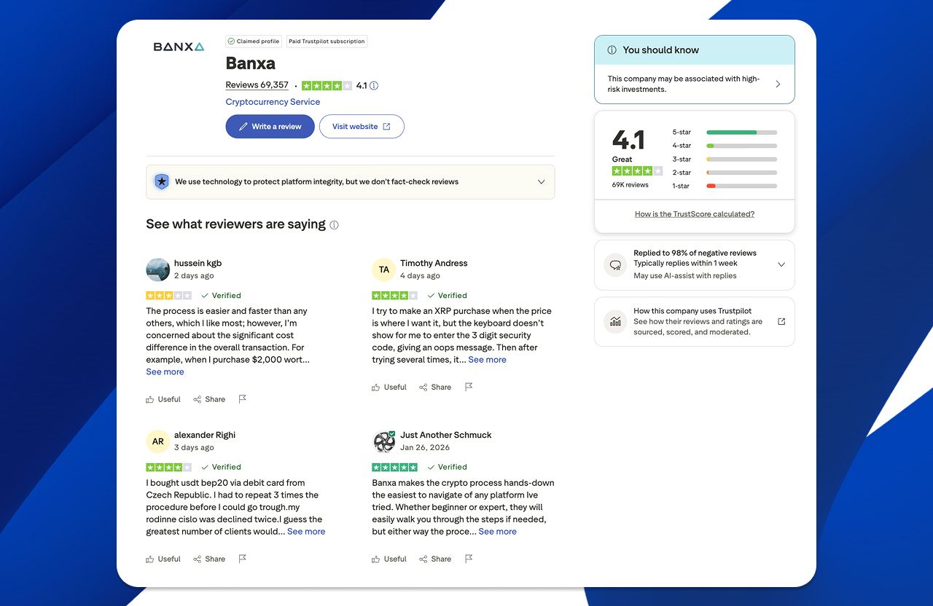Expand the negative reviews reply details
The image size is (933, 606).
pos(781,264)
